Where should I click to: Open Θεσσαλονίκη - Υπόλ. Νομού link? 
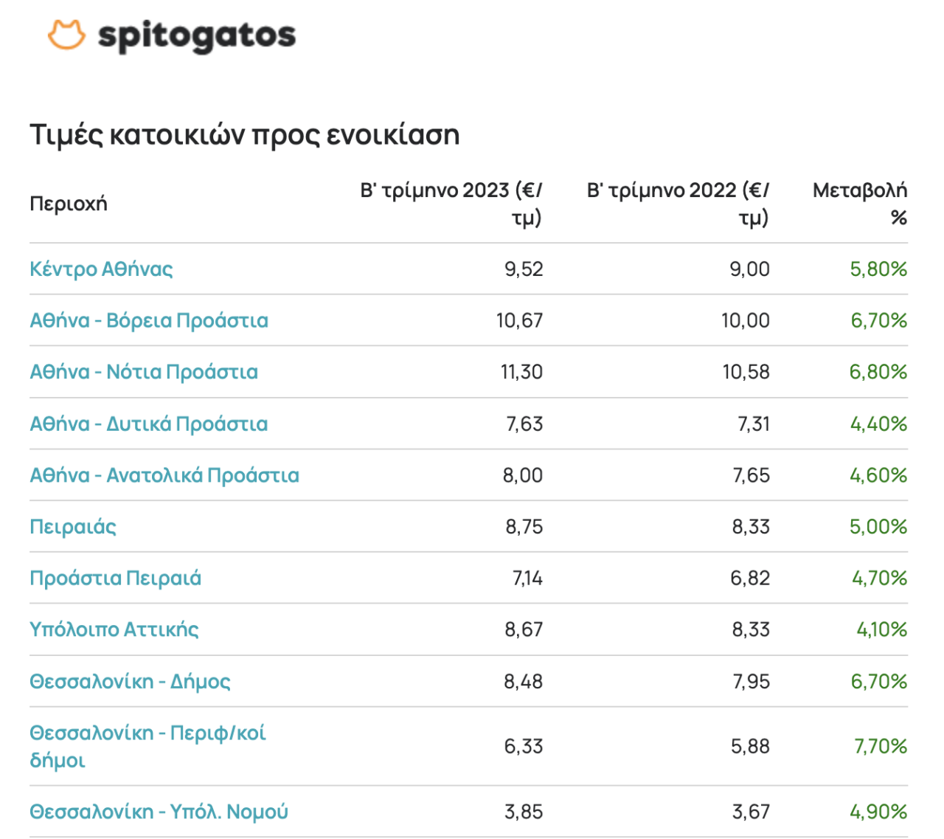(x=159, y=812)
